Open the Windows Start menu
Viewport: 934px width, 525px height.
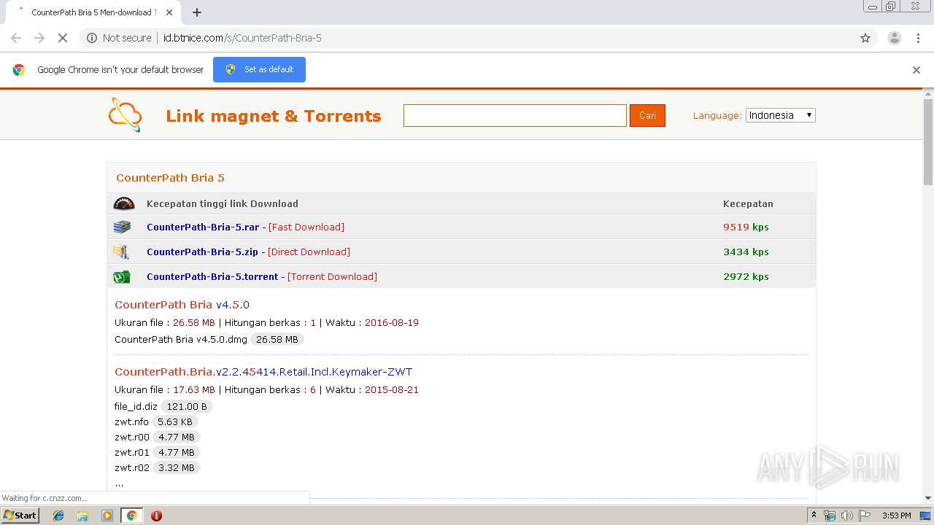(20, 516)
